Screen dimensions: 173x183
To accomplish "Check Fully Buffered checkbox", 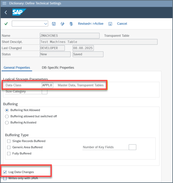I will tap(9, 153).
